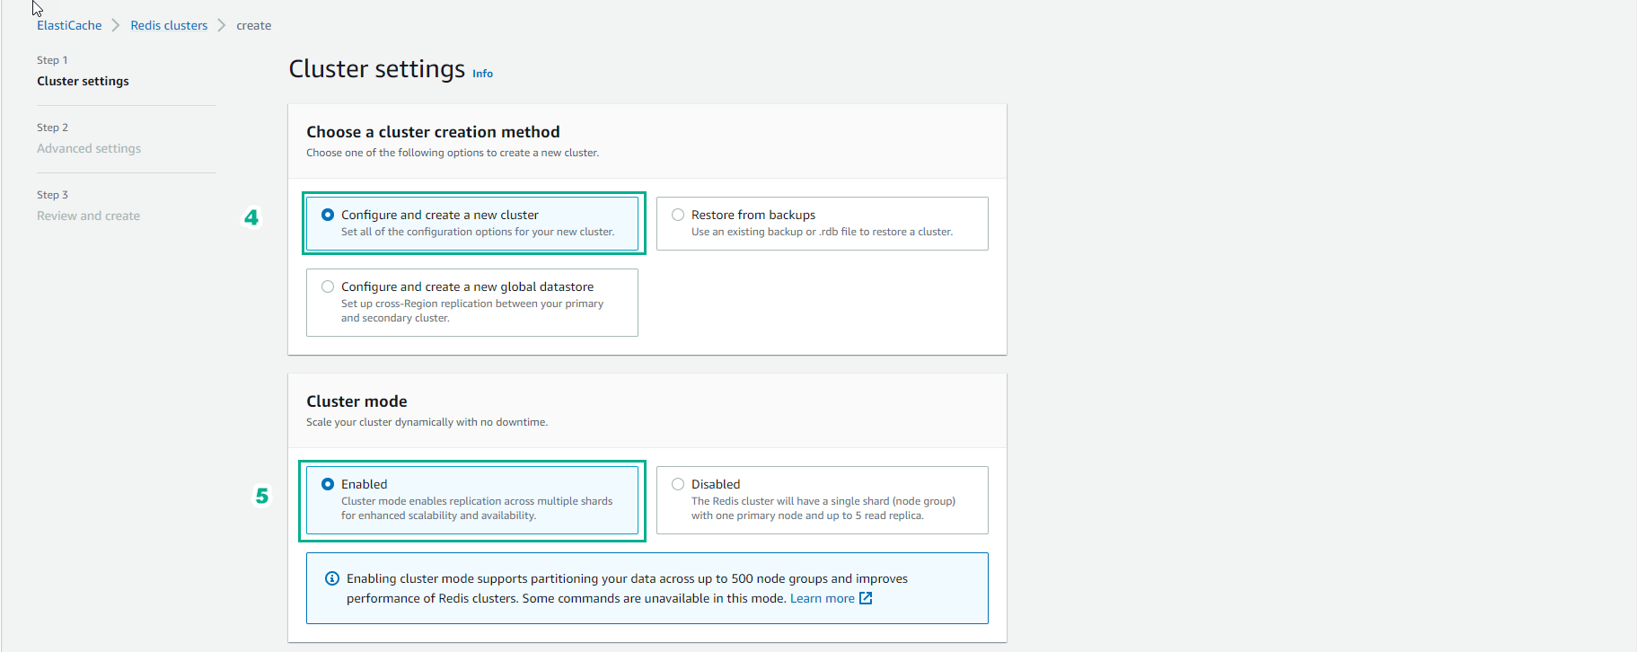Image resolution: width=1637 pixels, height=652 pixels.
Task: Go to Step 3 Review and create
Action: click(x=88, y=216)
